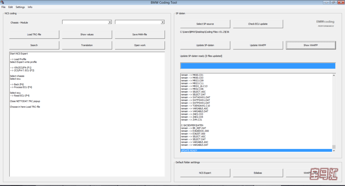Click the 'Start NCS Expert' instruction line
Screen dimensions: 345x186
point(19,53)
